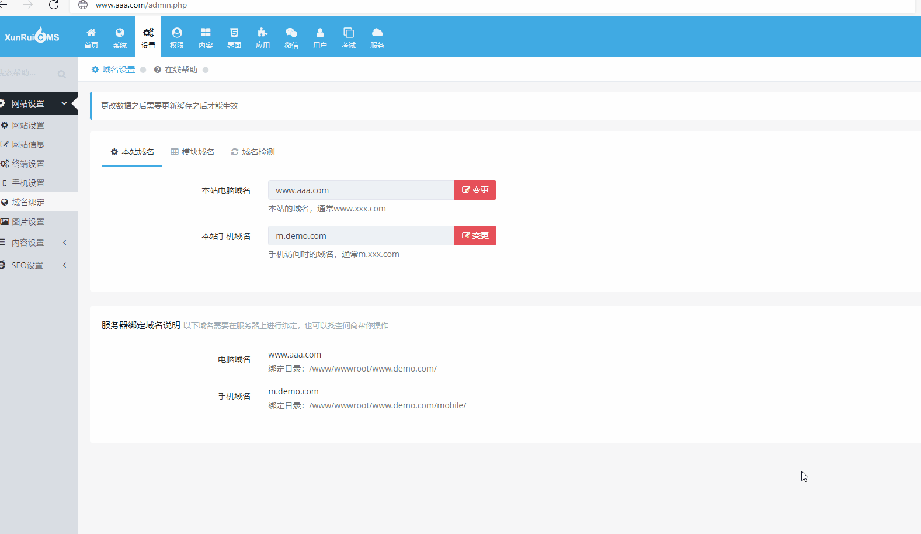Click 变更 button for 本站电脑域名
The width and height of the screenshot is (921, 534).
(475, 190)
